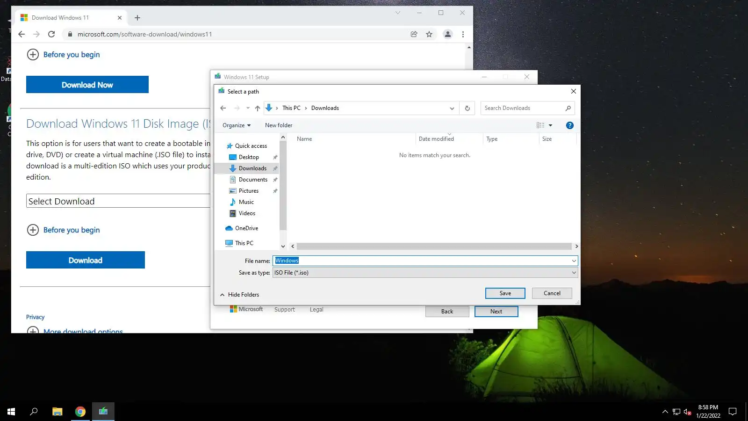The image size is (748, 421).
Task: Open a new Chrome tab
Action: point(137,18)
